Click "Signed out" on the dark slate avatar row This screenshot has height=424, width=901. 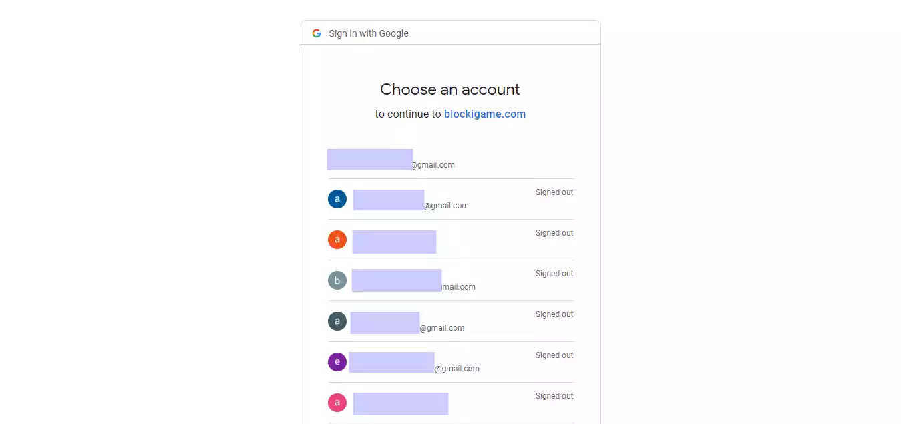554,314
